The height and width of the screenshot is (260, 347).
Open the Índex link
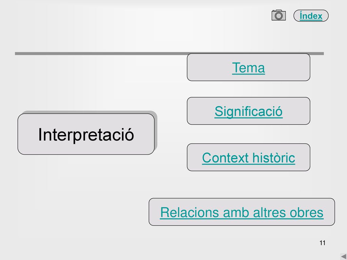click(311, 16)
